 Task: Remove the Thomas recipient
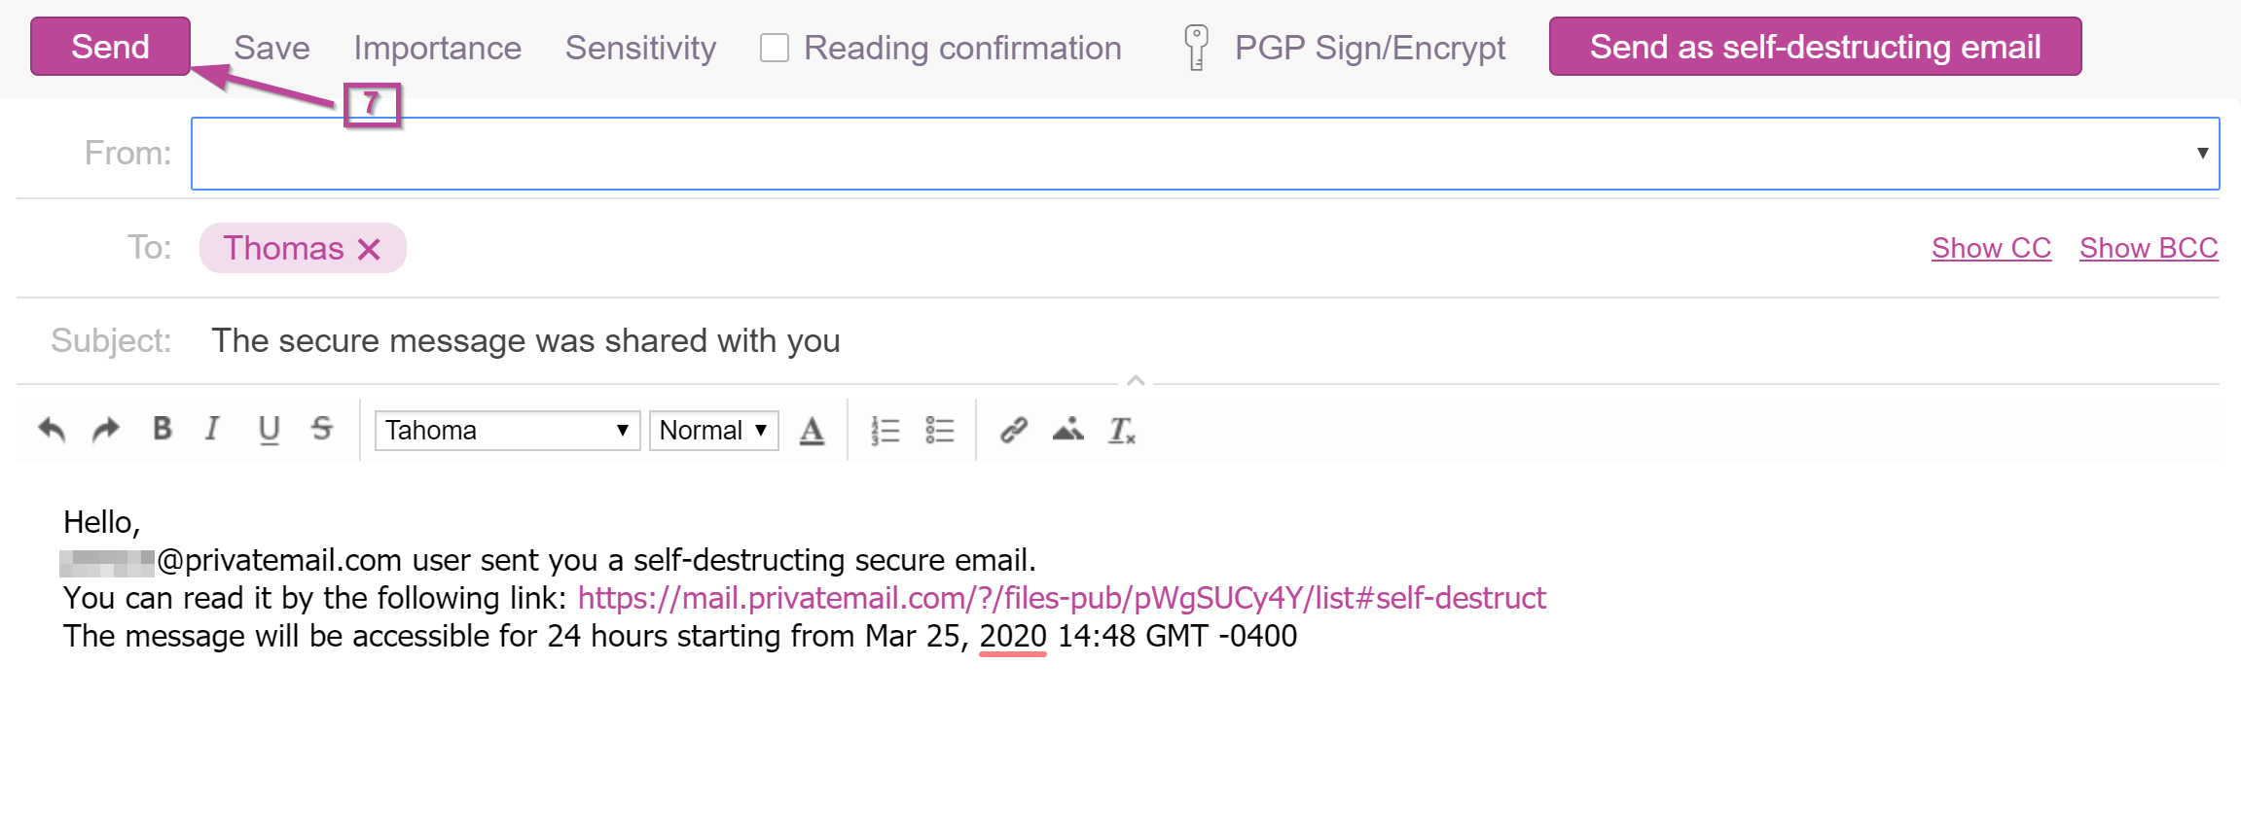369,249
